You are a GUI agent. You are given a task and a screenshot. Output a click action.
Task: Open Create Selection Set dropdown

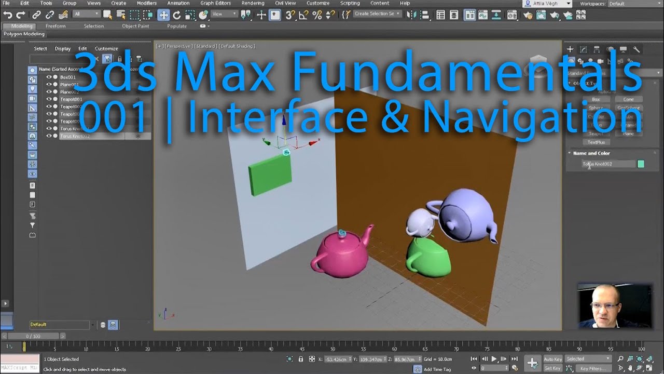point(377,14)
